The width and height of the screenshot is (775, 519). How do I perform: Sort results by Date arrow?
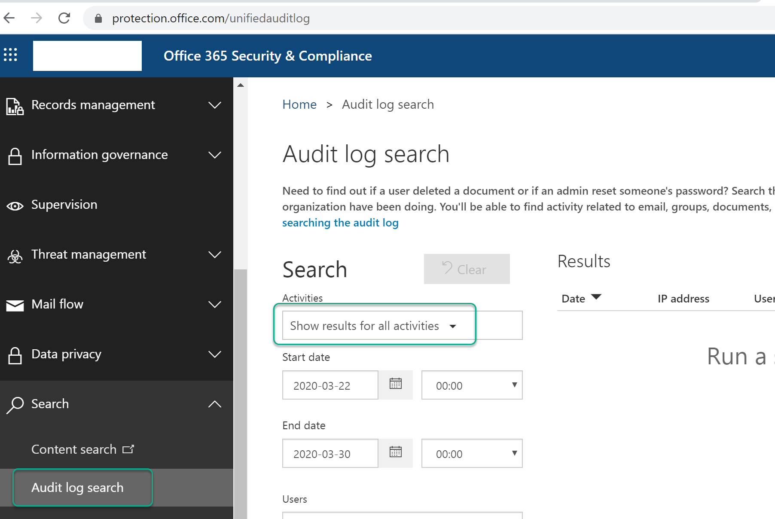coord(596,297)
